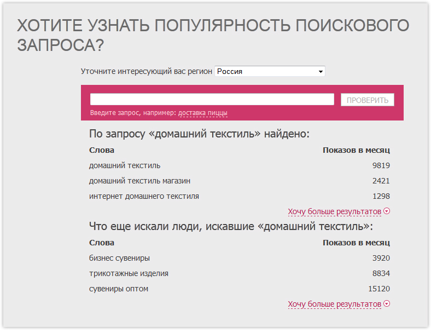Click the search query input field
Viewport: 431px width, 333px height.
pos(212,99)
